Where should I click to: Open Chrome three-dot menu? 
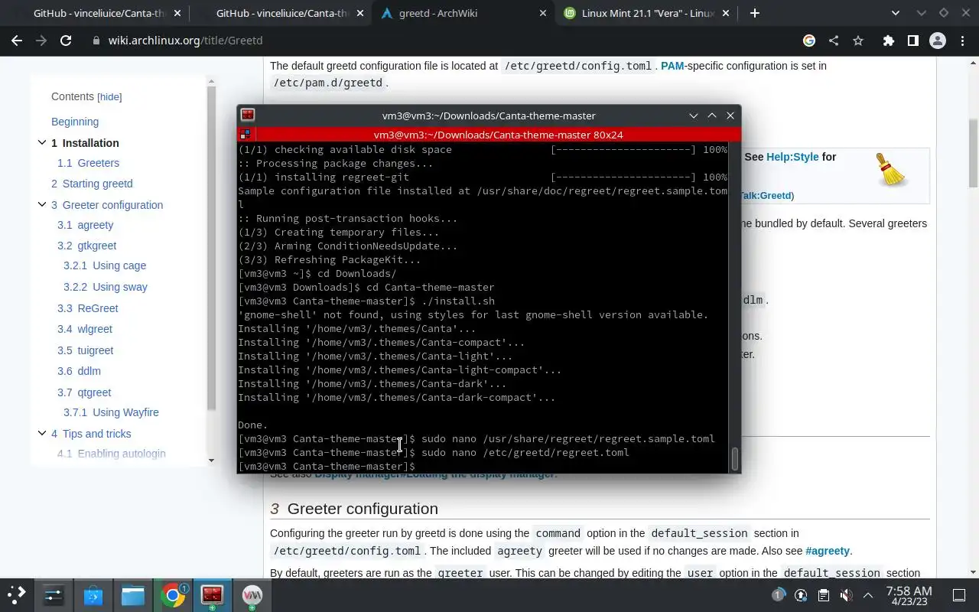(x=963, y=41)
